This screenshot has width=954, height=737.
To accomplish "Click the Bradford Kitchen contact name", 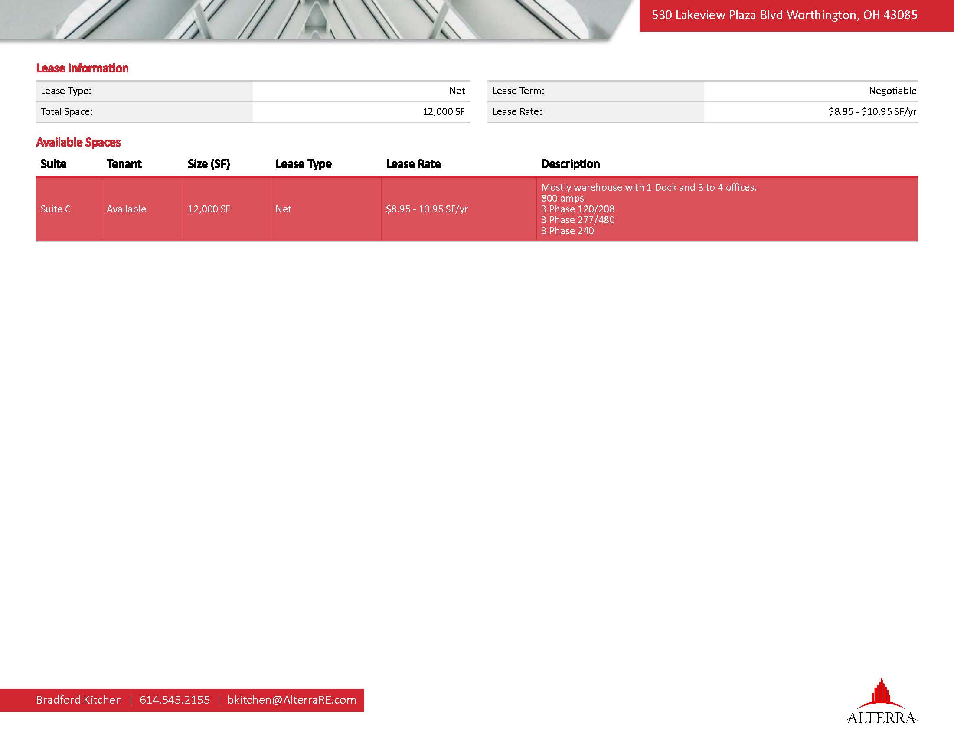I will [78, 700].
